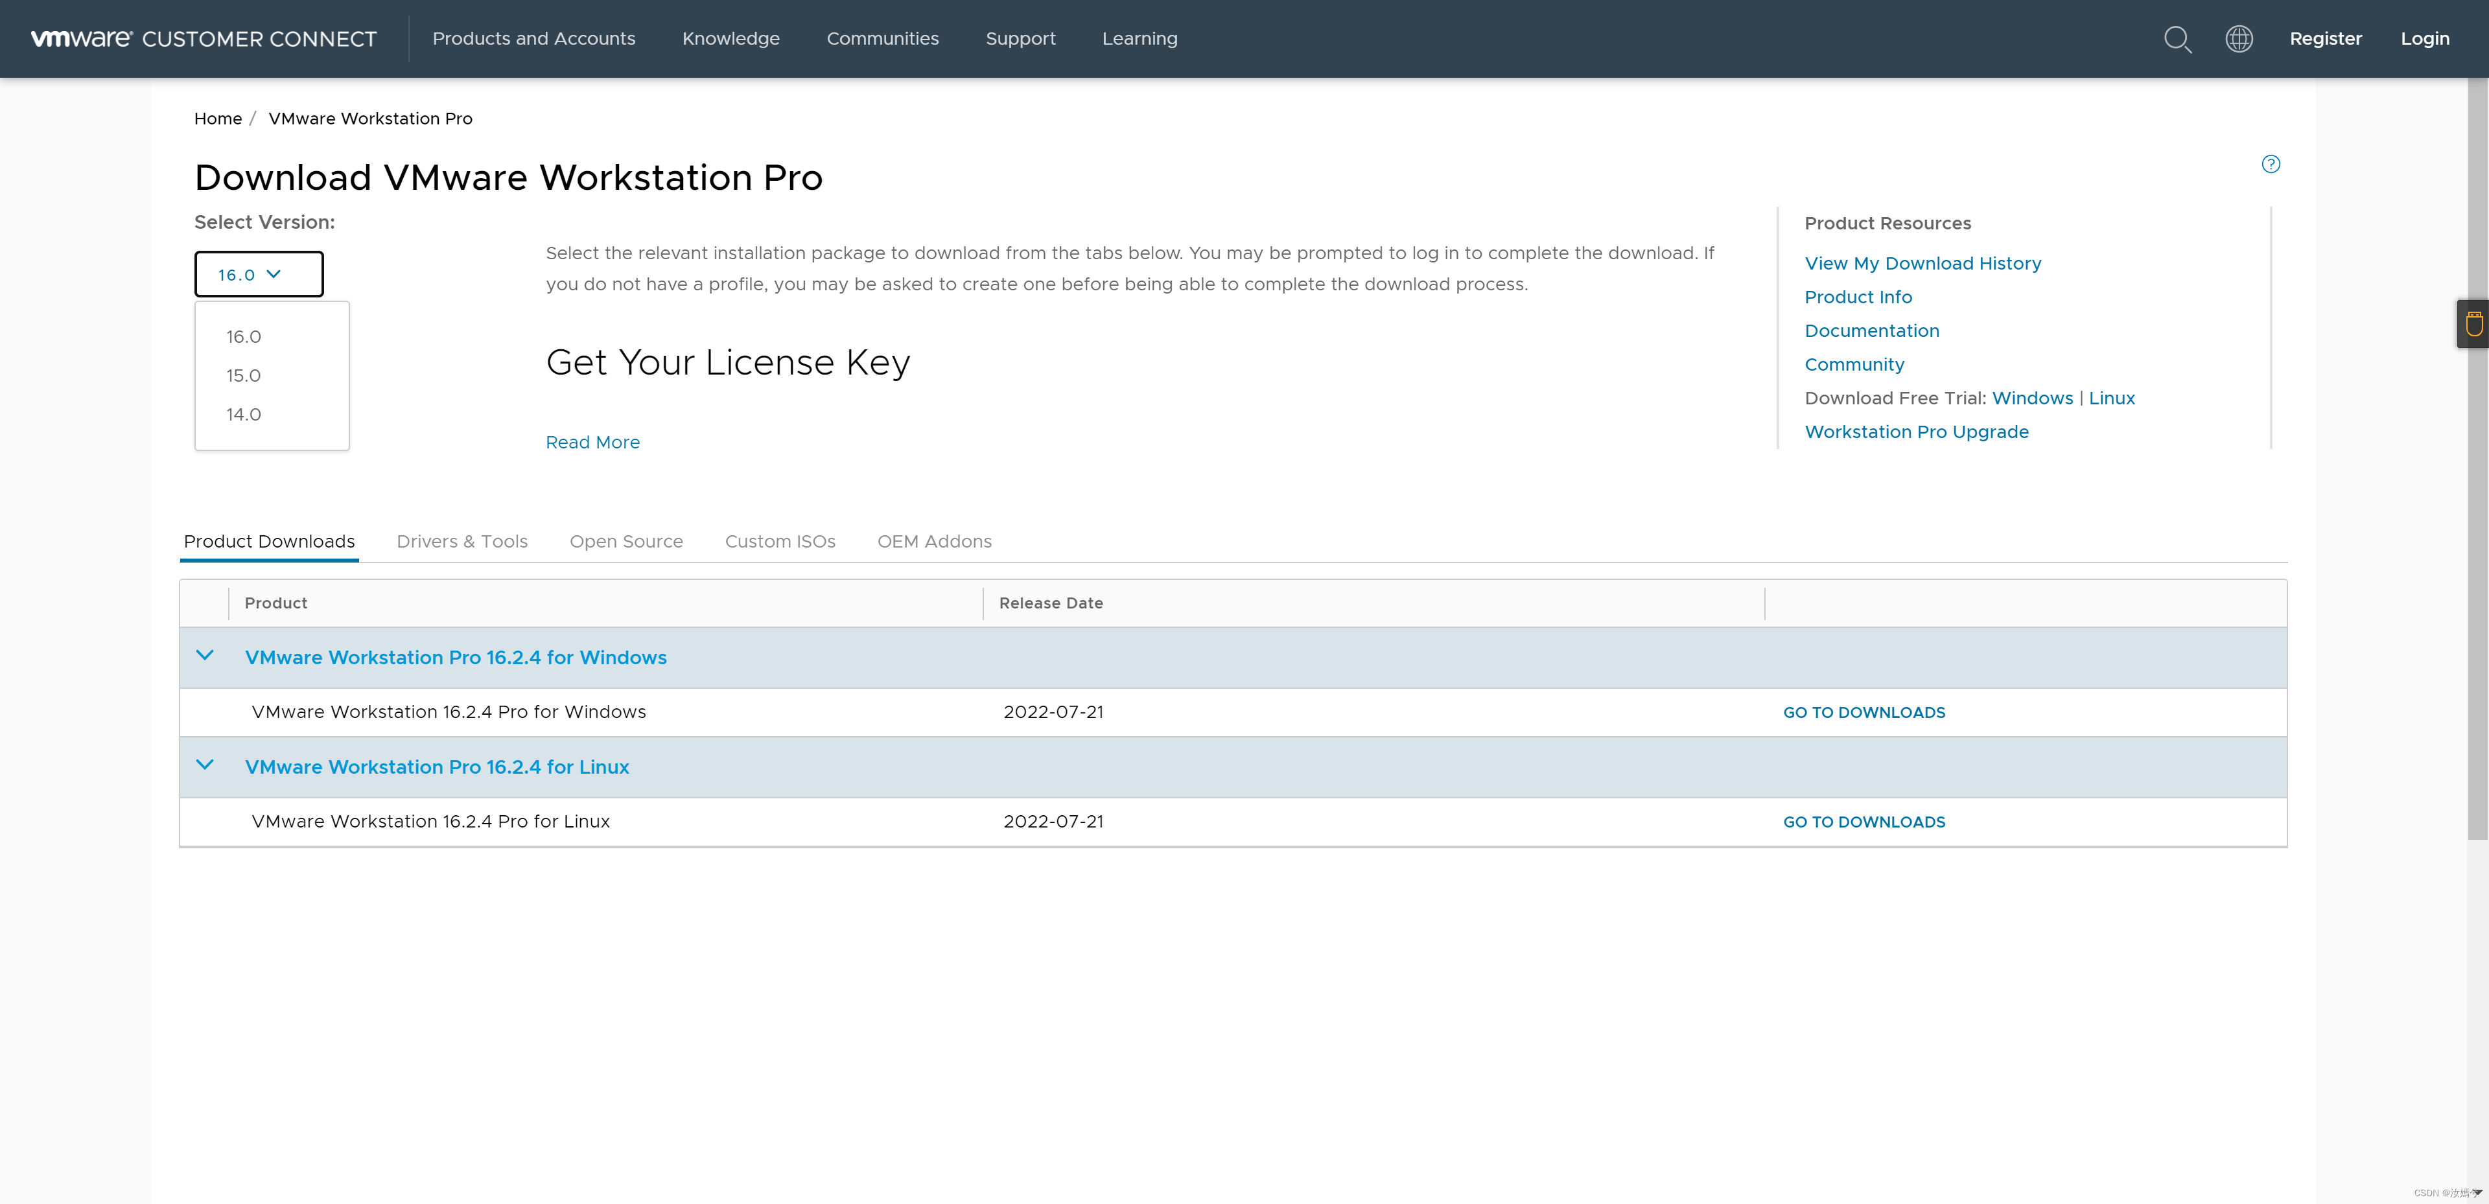Click the Windows release date 2022-07-21
Image resolution: width=2489 pixels, height=1204 pixels.
1053,712
